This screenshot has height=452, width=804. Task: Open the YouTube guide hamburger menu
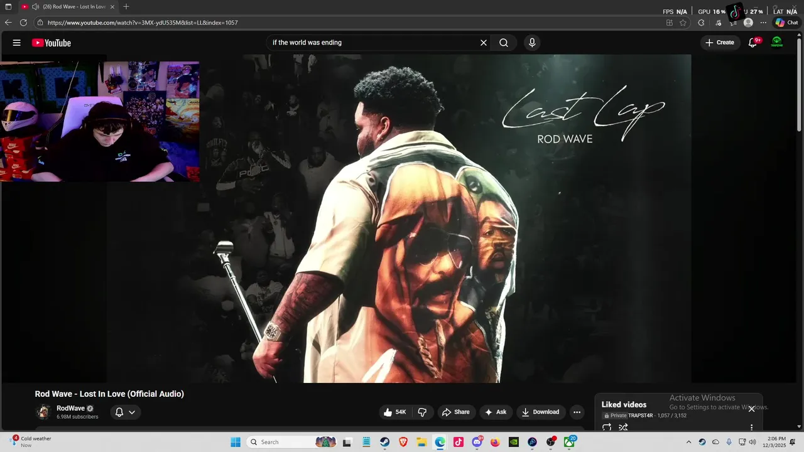[17, 43]
